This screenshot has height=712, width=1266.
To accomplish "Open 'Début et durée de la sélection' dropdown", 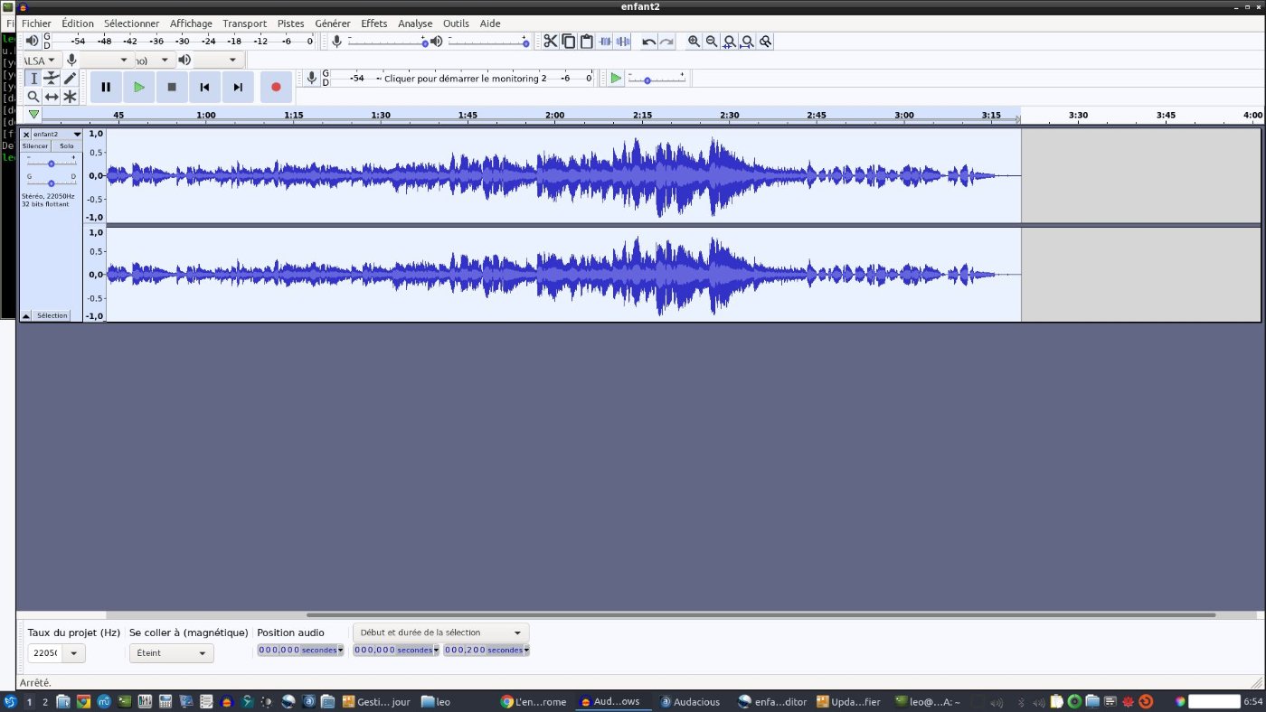I will tap(440, 632).
